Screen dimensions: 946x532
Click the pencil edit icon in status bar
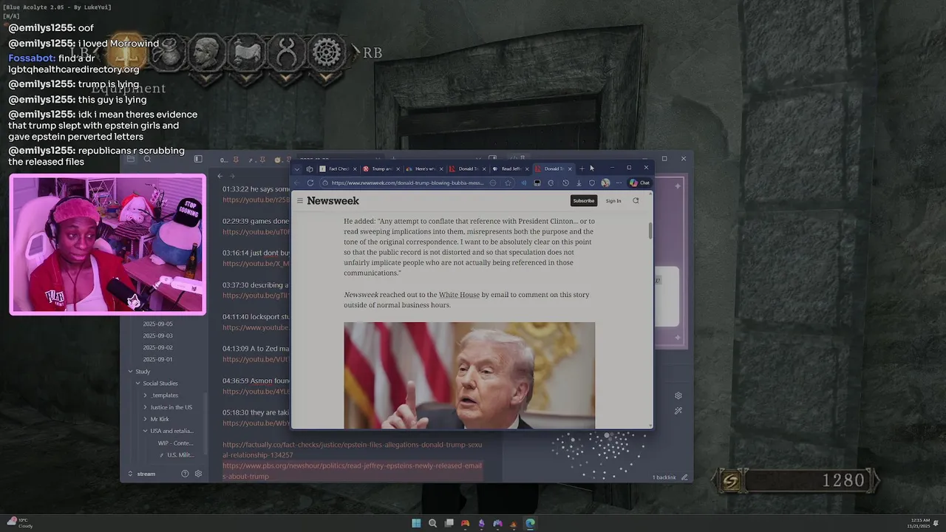(x=685, y=477)
